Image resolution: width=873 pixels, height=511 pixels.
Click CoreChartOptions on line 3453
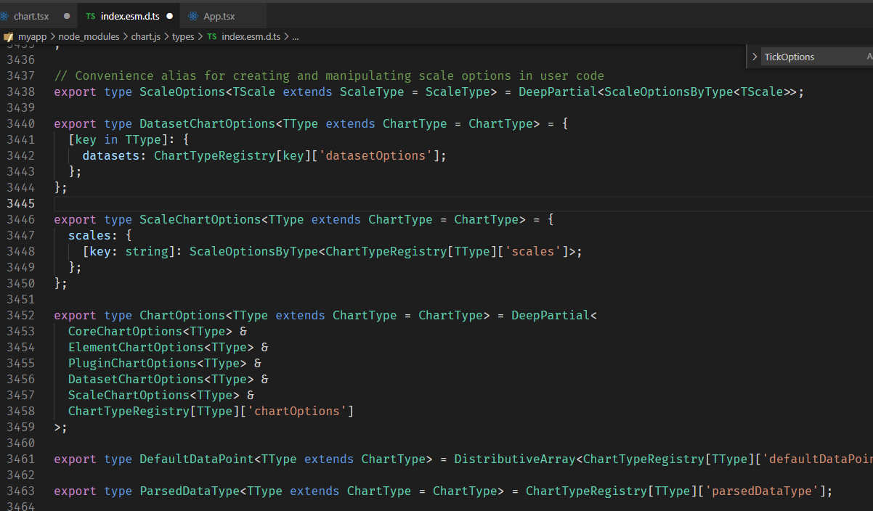pyautogui.click(x=125, y=331)
